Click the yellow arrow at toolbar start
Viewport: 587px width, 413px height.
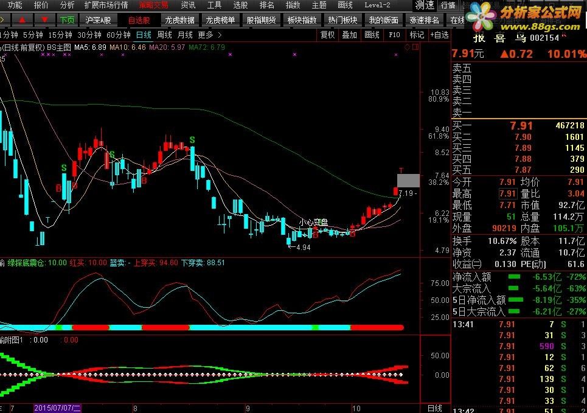[x=4, y=20]
